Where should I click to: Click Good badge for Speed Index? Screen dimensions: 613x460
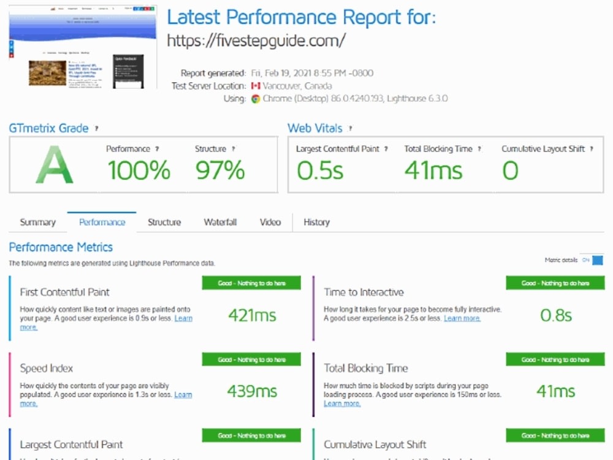(x=251, y=359)
